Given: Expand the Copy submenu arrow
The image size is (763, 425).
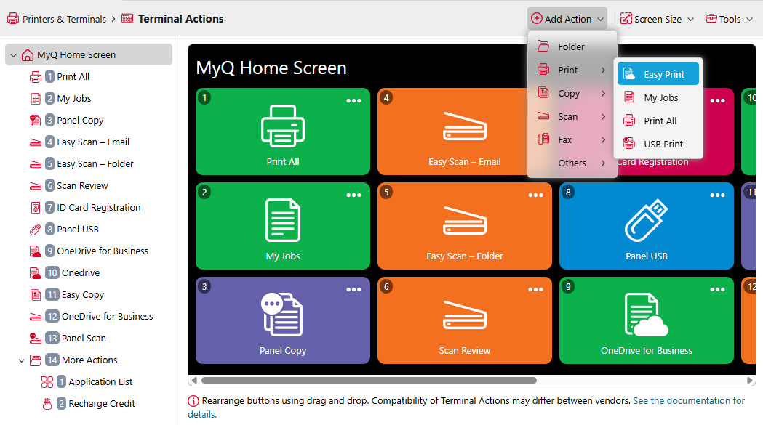Looking at the screenshot, I should click(604, 94).
